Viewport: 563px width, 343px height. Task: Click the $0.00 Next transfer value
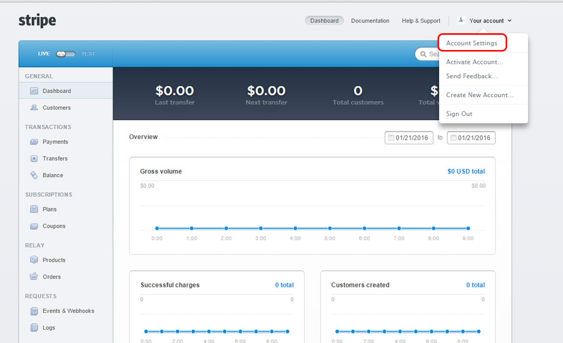[266, 91]
